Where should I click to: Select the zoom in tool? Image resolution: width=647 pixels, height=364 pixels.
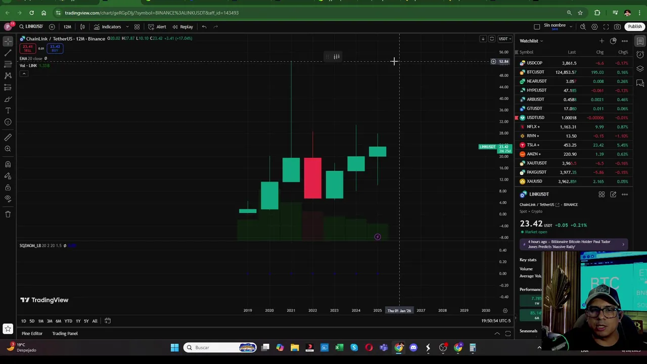click(x=8, y=149)
